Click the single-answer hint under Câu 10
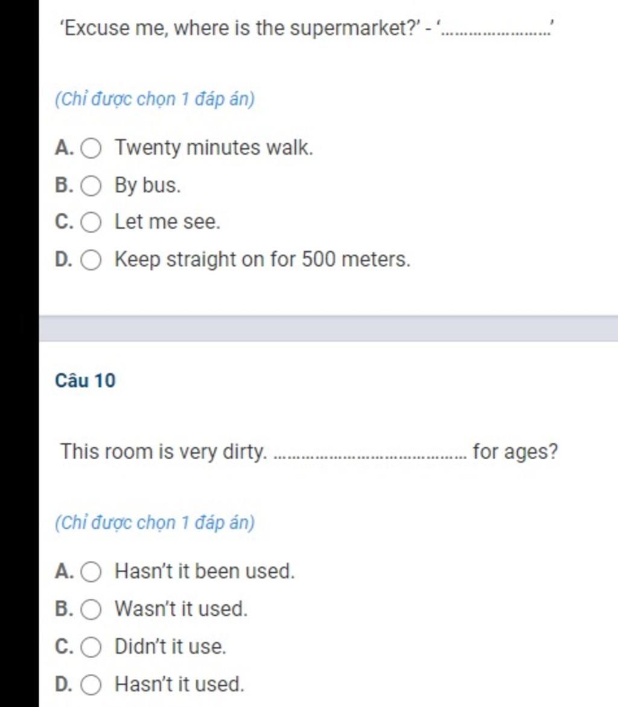The width and height of the screenshot is (618, 707). click(x=154, y=523)
